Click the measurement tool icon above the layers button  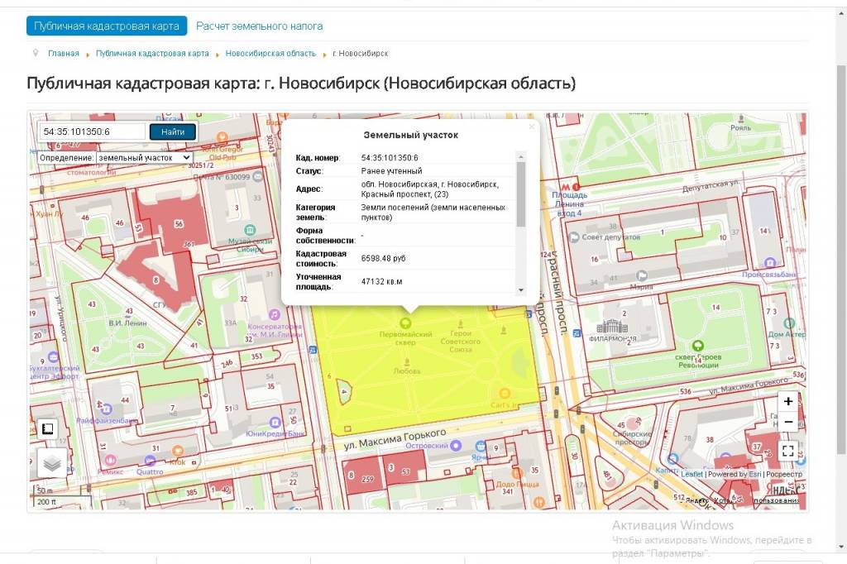48,428
